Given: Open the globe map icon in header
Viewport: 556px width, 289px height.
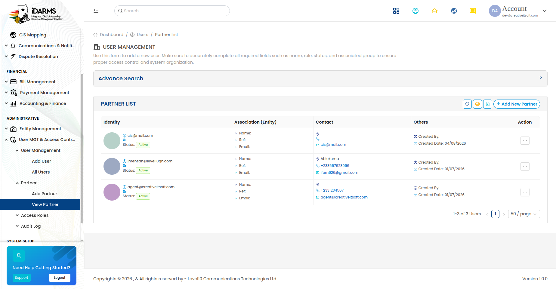Looking at the screenshot, I should point(454,11).
